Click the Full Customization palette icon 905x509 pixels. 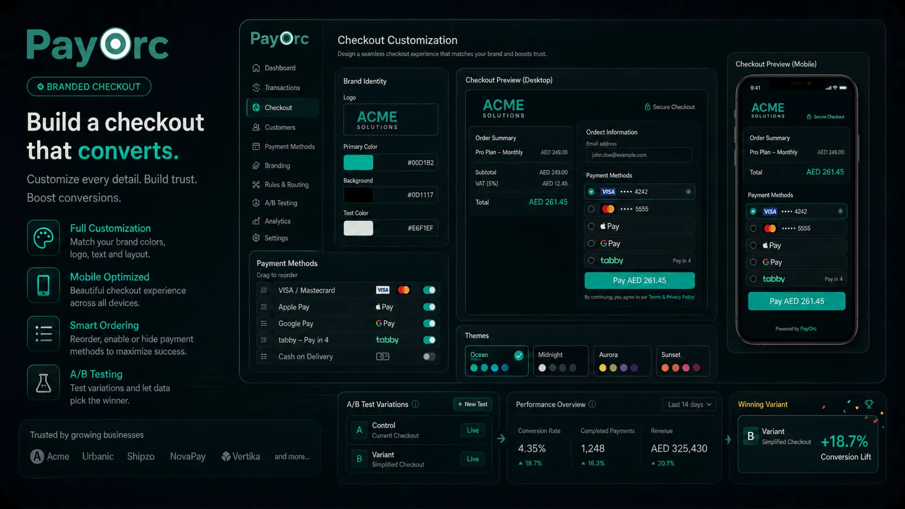[x=43, y=237]
